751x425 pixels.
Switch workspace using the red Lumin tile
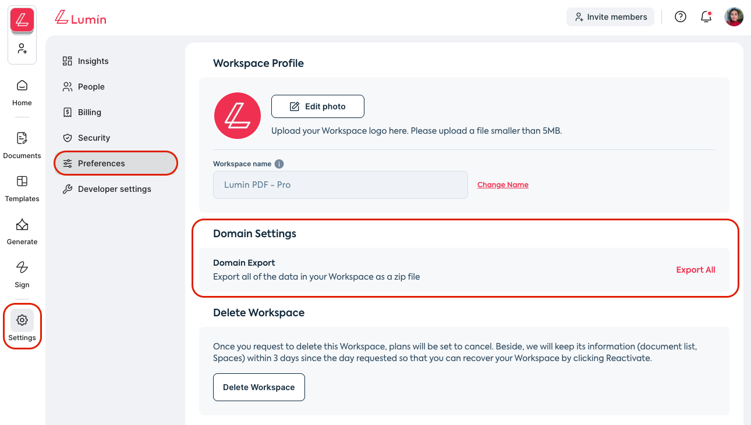click(22, 20)
